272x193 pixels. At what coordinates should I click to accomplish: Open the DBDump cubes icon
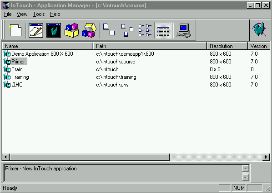[72, 30]
